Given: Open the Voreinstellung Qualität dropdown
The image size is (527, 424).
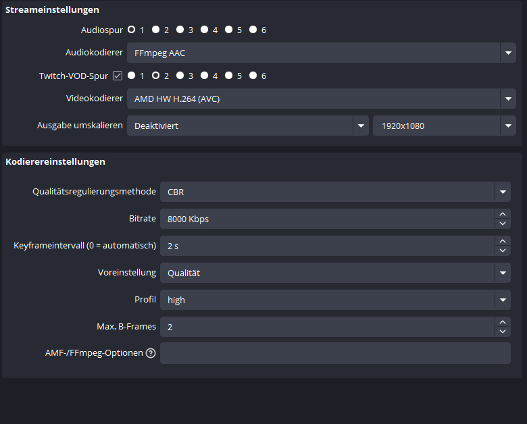Looking at the screenshot, I should 335,273.
